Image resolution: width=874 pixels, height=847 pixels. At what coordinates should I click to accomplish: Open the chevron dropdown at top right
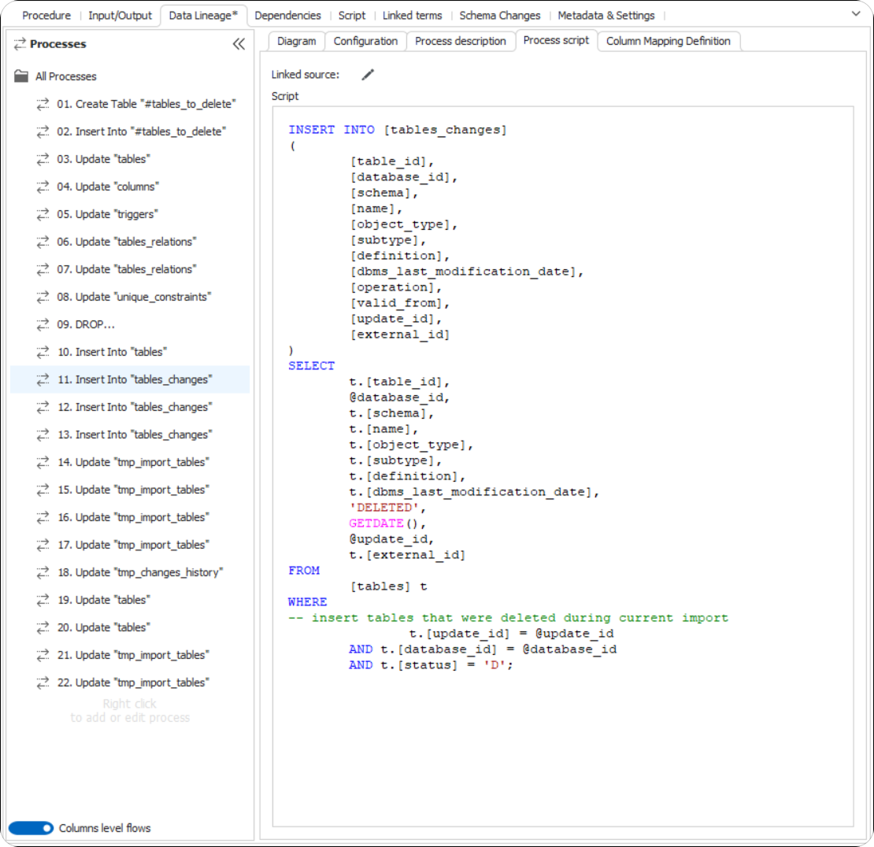click(x=857, y=14)
